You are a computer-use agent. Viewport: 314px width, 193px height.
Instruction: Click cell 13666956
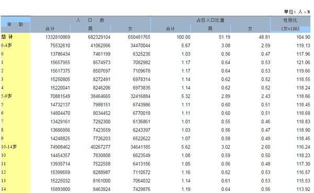click(60, 130)
